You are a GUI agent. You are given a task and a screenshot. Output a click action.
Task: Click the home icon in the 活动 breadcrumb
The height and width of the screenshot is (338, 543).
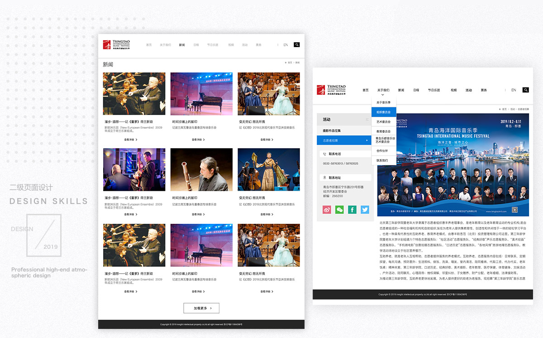(x=501, y=109)
